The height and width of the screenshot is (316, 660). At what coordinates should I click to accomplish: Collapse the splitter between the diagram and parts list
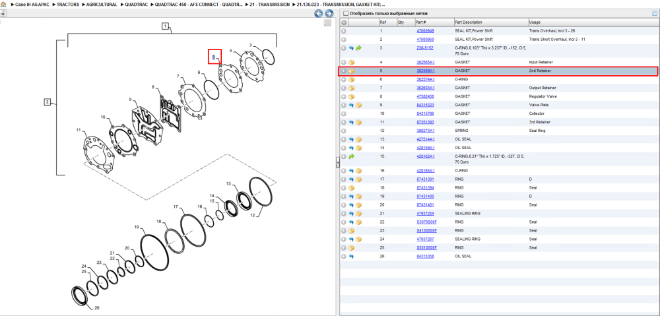(x=337, y=163)
